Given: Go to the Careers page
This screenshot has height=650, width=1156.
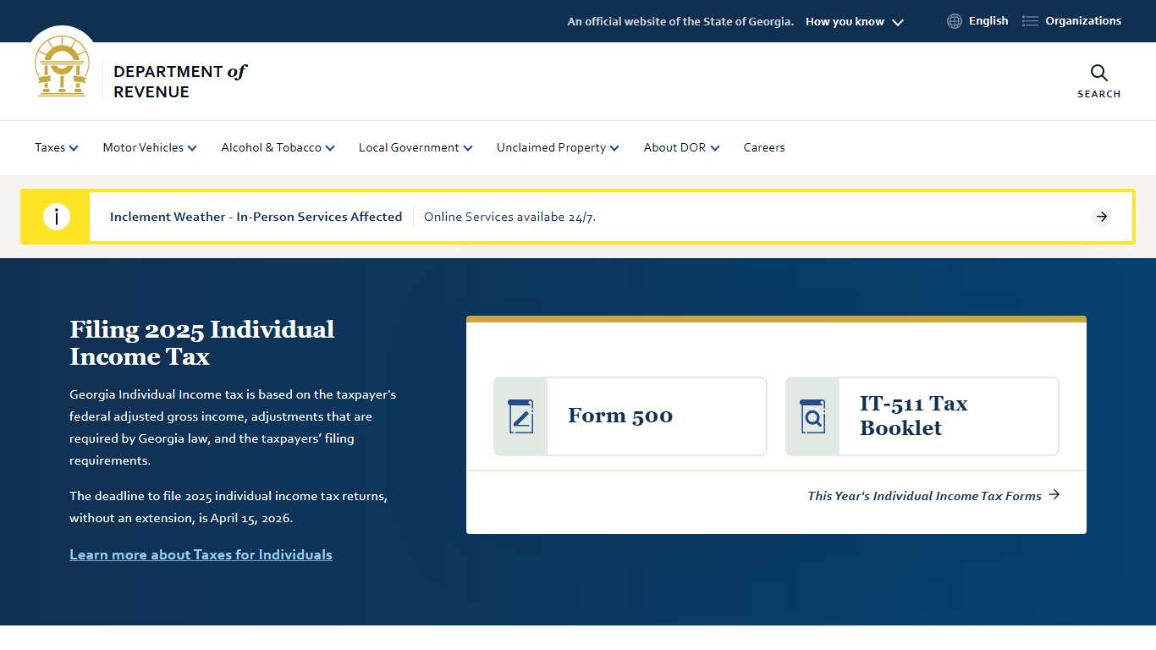Looking at the screenshot, I should click(x=764, y=147).
